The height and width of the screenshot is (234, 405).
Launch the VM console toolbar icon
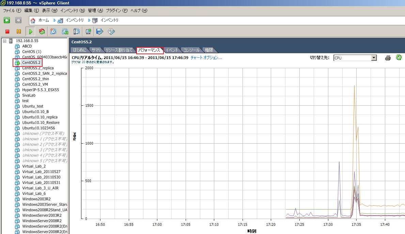tap(88, 31)
